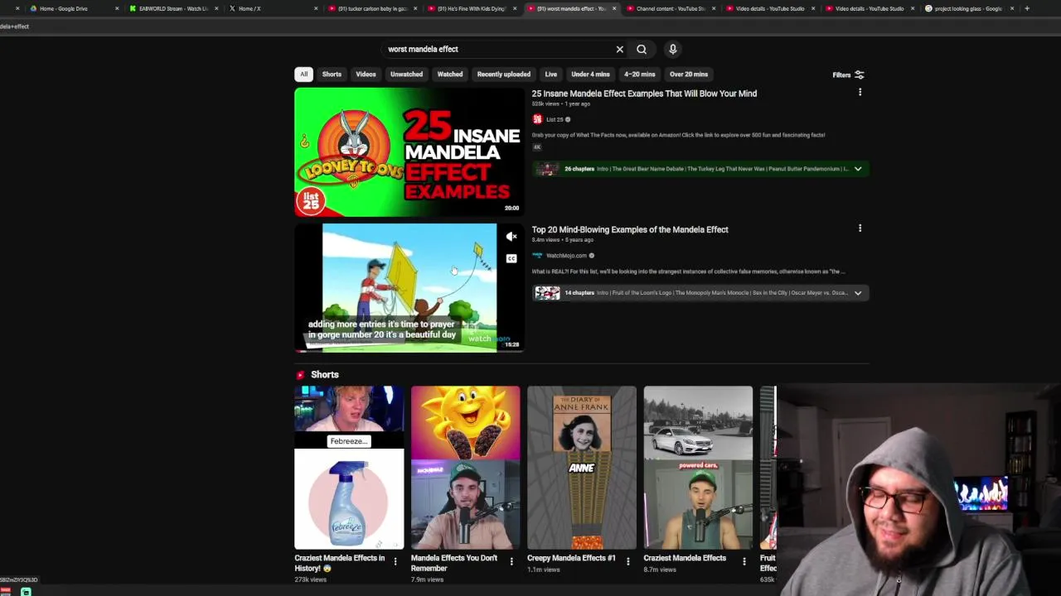Close the EABWORLD Stream tab
The image size is (1061, 596).
pyautogui.click(x=216, y=8)
